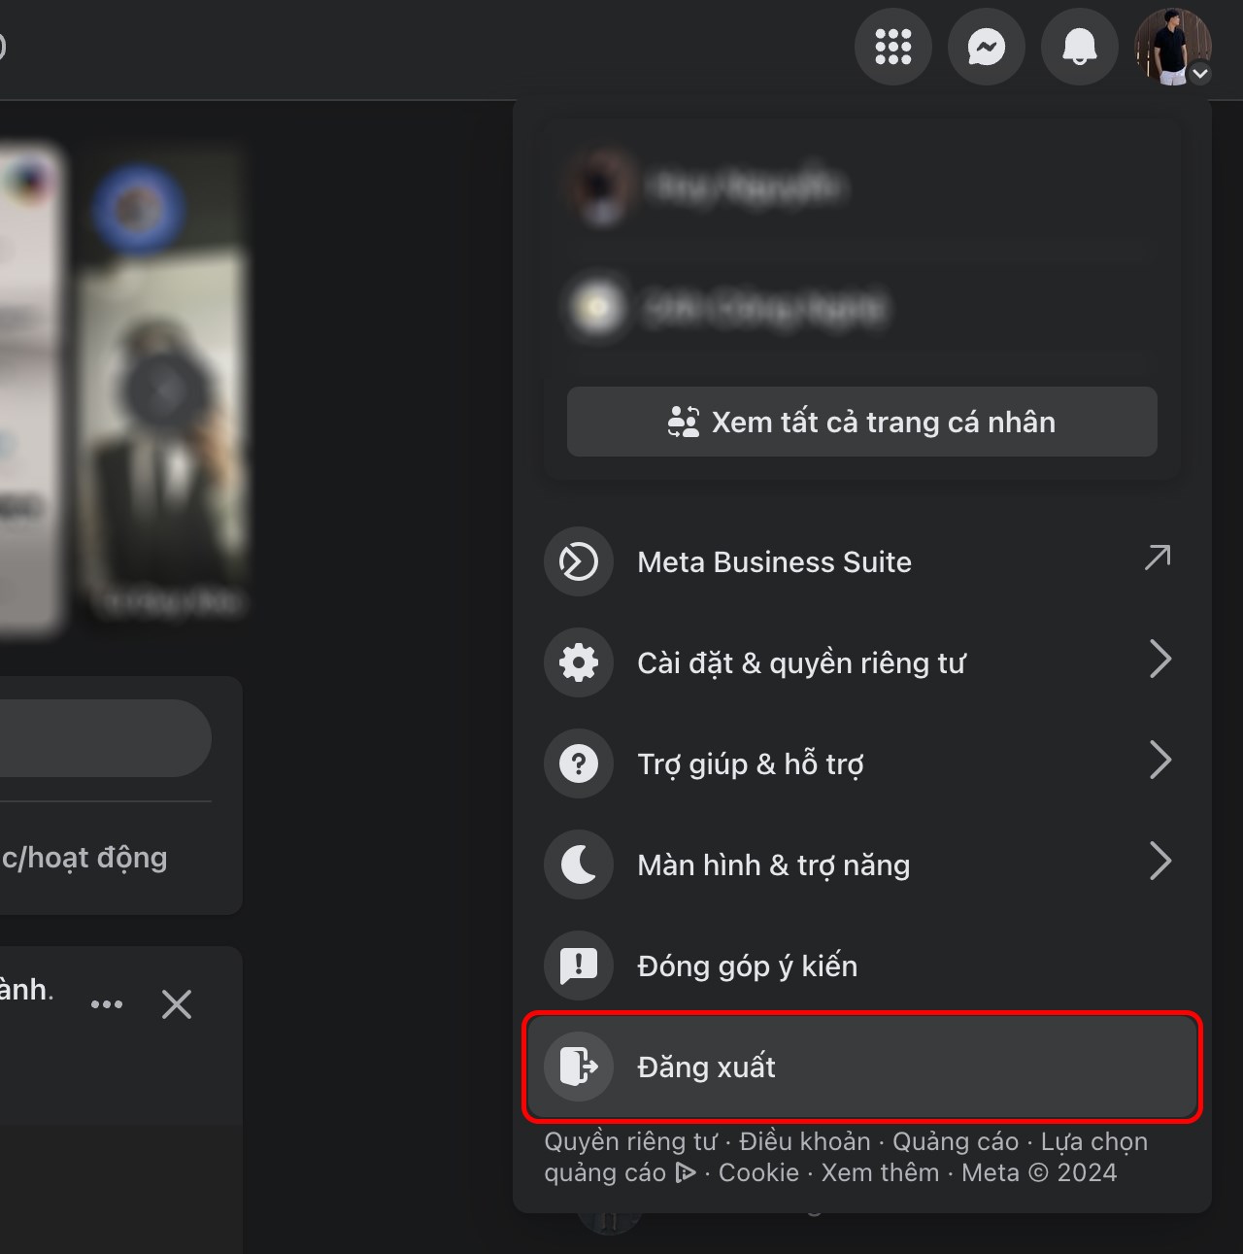
Task: Click the logout door icon
Action: (x=579, y=1067)
